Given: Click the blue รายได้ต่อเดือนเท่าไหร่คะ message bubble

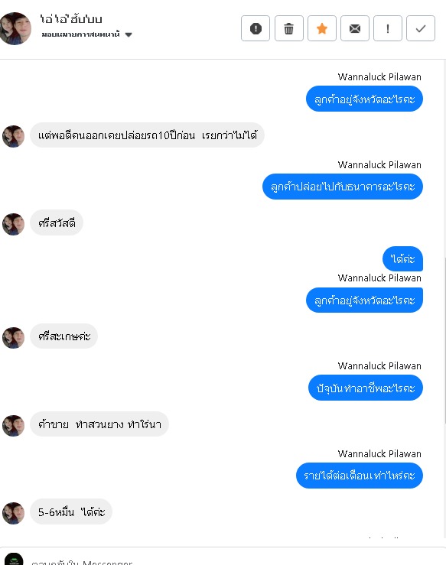Looking at the screenshot, I should [x=359, y=476].
